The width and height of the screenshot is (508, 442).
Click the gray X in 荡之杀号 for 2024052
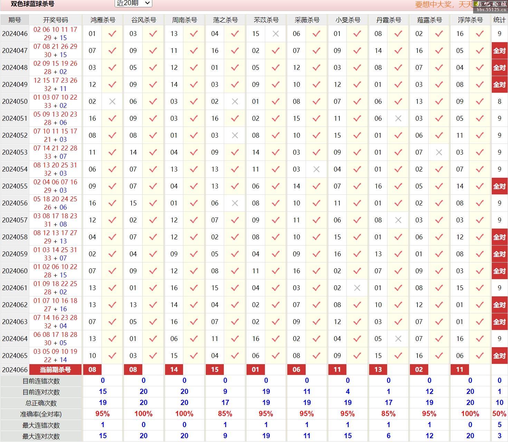click(235, 136)
